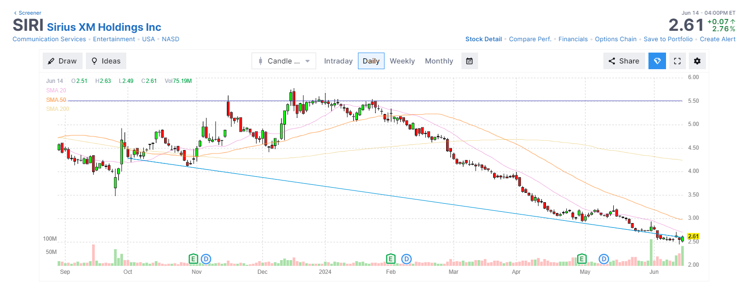751x289 pixels.
Task: Go back to Screener
Action: click(28, 13)
